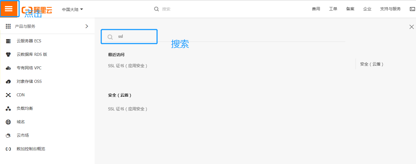Click the 云数据库 RDS 版 icon
Viewport: 416px width, 164px height.
[8, 54]
